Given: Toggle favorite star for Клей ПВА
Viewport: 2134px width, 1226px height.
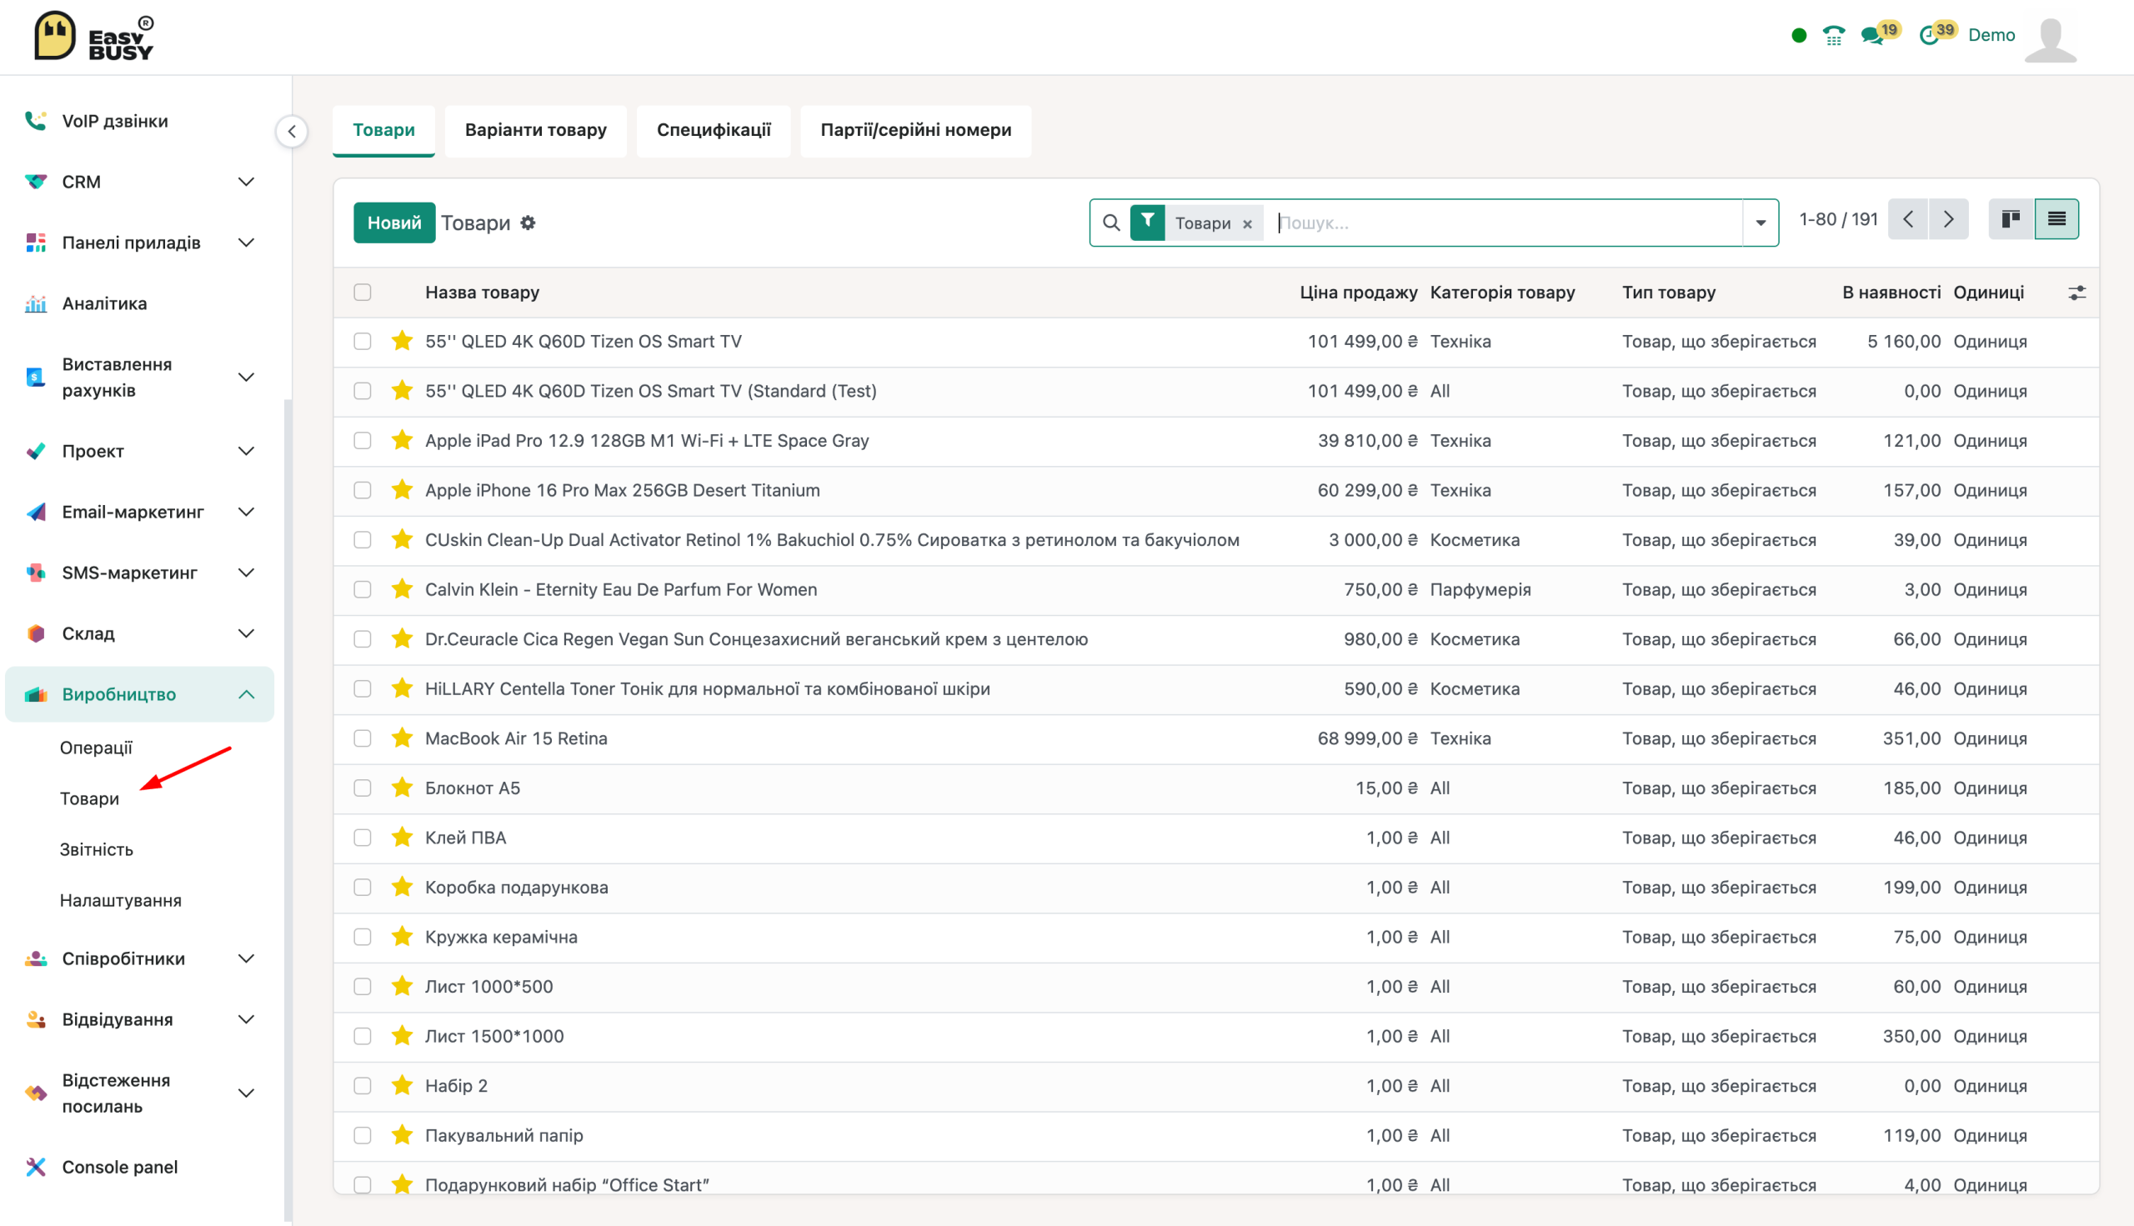Looking at the screenshot, I should click(403, 838).
